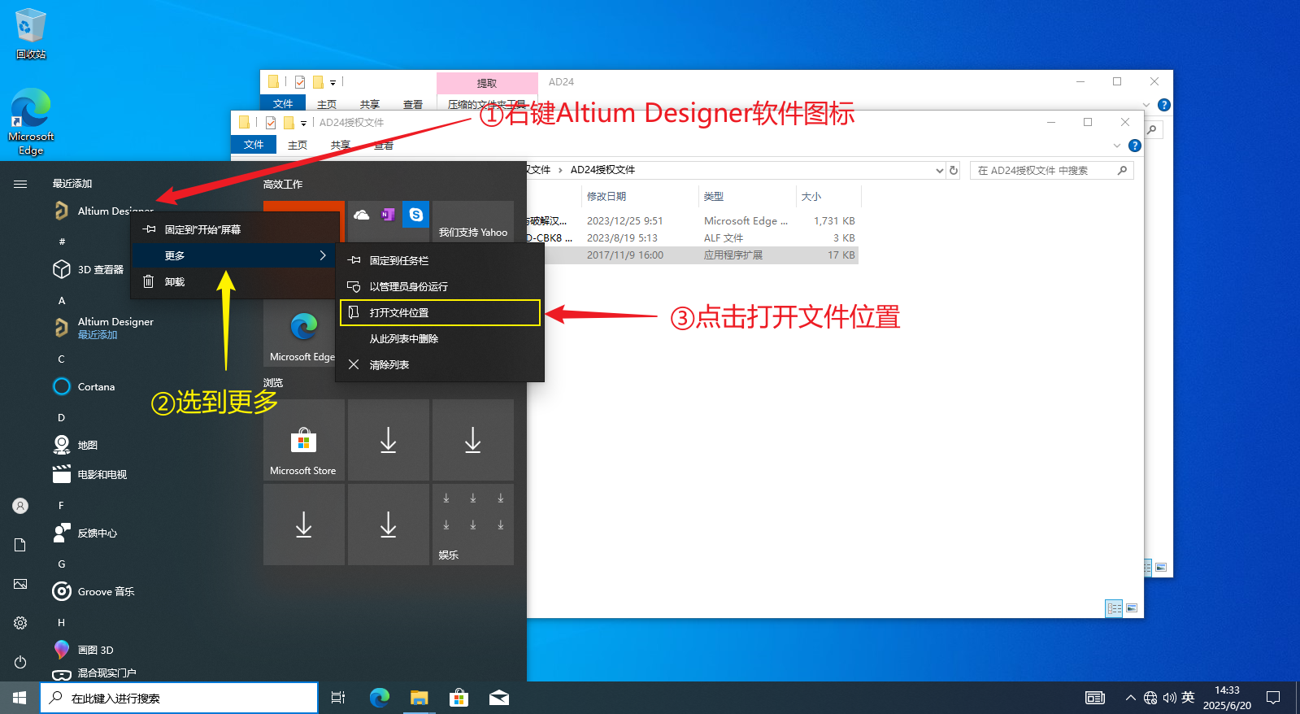Select the ALF 文件 row

(x=693, y=237)
